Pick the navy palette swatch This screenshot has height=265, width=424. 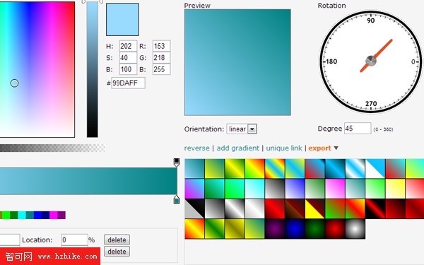point(46,215)
